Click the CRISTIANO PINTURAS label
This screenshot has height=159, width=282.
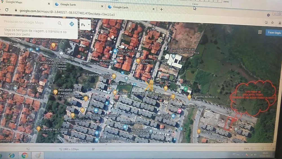point(105,116)
